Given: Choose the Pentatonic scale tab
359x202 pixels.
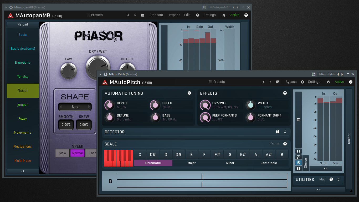Looking at the screenshot, I should (269, 163).
